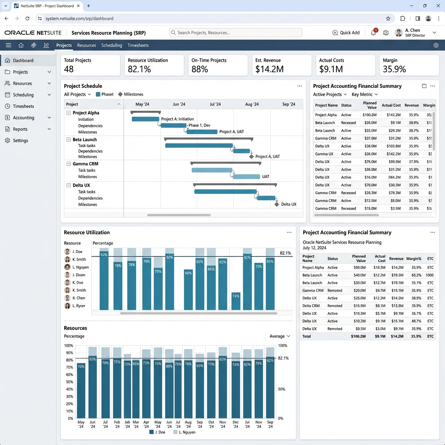Collapse the Delta UX group
Viewport: 445px width, 445px height.
click(x=68, y=185)
